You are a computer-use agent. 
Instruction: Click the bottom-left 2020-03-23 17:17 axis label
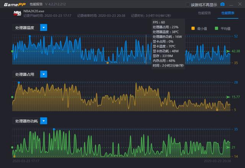pyautogui.click(x=26, y=161)
